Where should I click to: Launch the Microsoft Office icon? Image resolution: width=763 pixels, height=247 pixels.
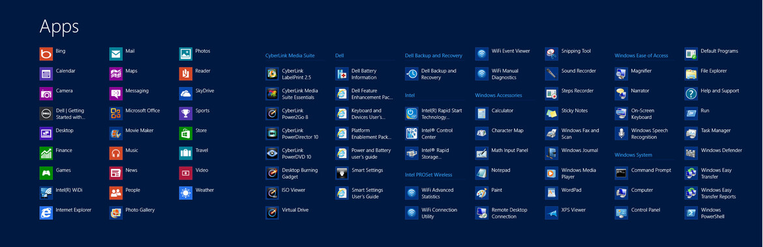(116, 114)
